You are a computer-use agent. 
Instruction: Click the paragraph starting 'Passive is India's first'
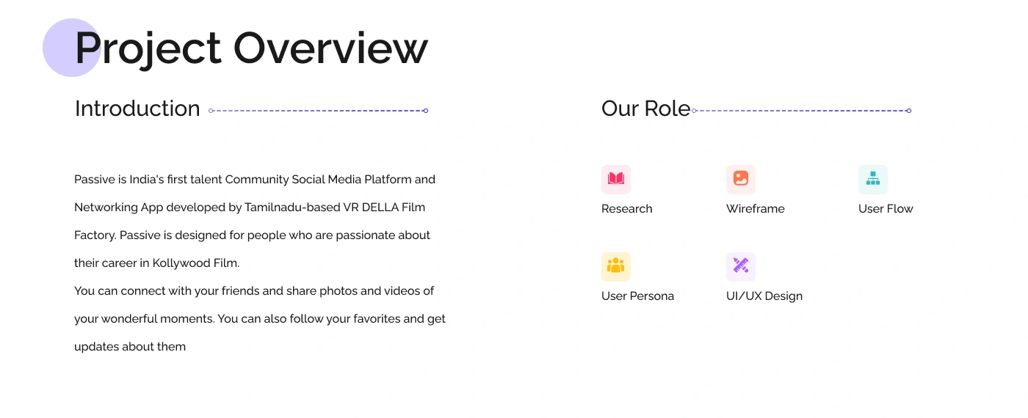coord(255,221)
